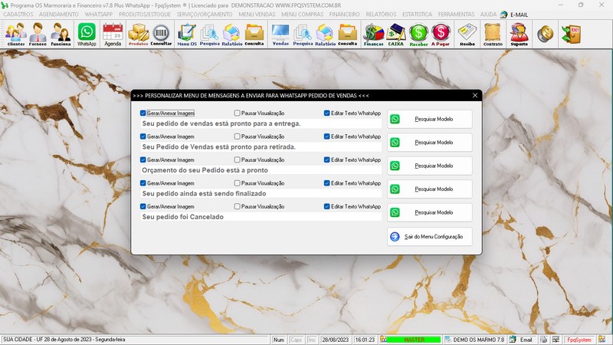
Task: Open the FINANCEIRO menu
Action: click(x=344, y=15)
